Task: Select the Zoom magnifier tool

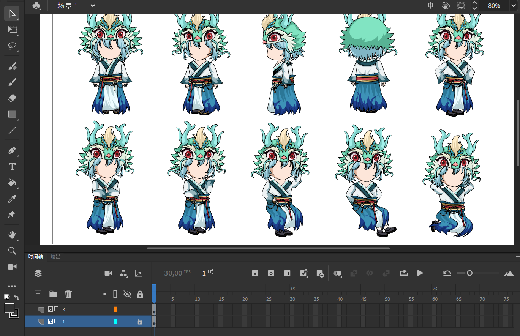Action: (12, 251)
